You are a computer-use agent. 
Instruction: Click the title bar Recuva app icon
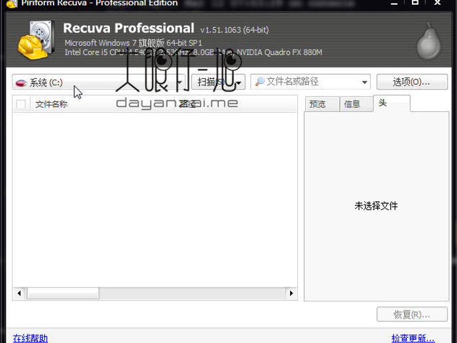point(12,4)
